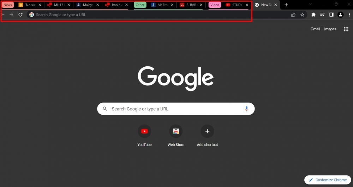Open Customize Chrome
This screenshot has height=187, width=353.
[x=328, y=180]
